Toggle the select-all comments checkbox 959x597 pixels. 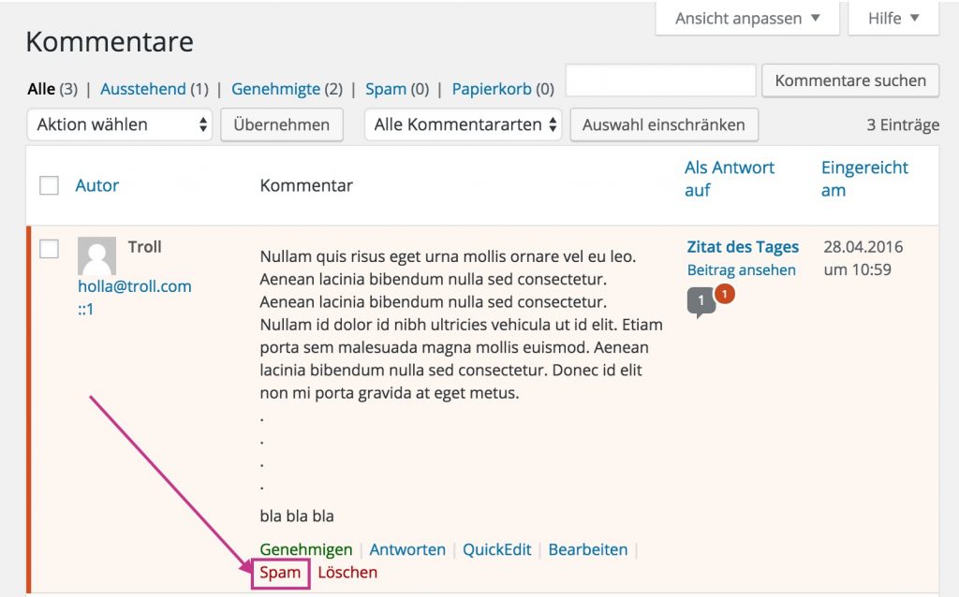49,185
